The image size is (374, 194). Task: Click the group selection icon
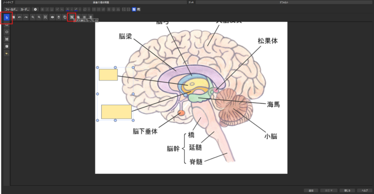pyautogui.click(x=71, y=17)
